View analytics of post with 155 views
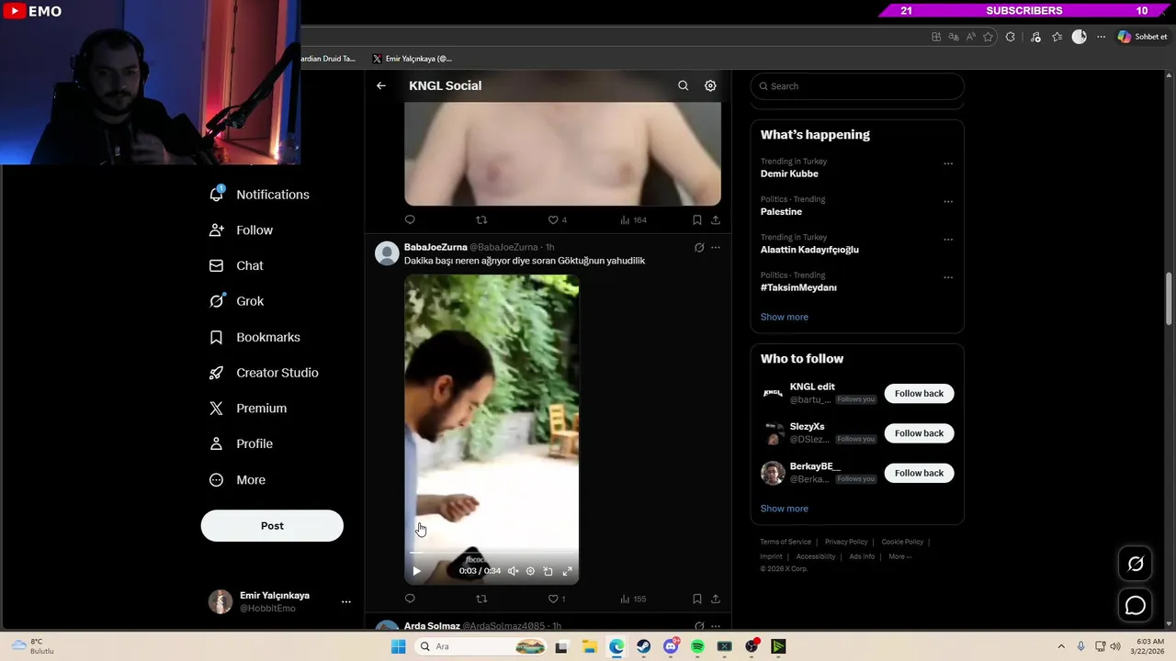Image resolution: width=1176 pixels, height=661 pixels. click(633, 599)
